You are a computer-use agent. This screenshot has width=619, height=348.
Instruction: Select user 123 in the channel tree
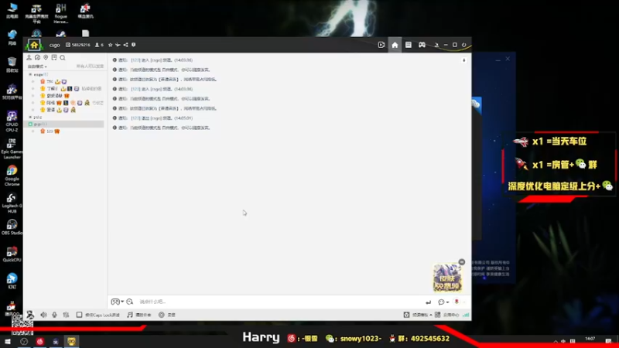50,131
